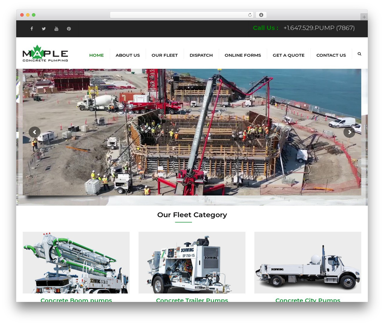Open the Pinterest social link
384x325 pixels.
pyautogui.click(x=69, y=29)
